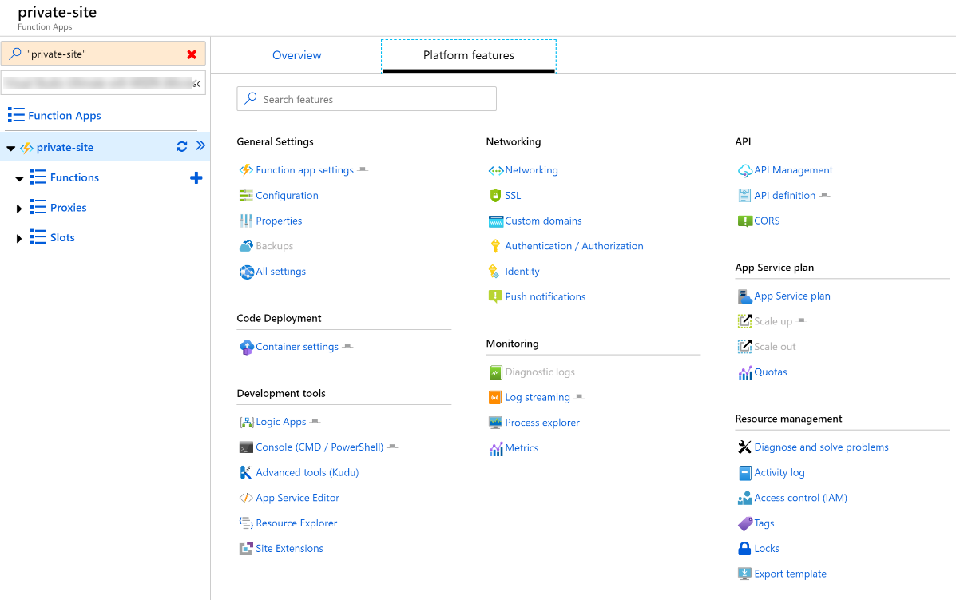Click the Function app settings lightning icon

pyautogui.click(x=246, y=170)
